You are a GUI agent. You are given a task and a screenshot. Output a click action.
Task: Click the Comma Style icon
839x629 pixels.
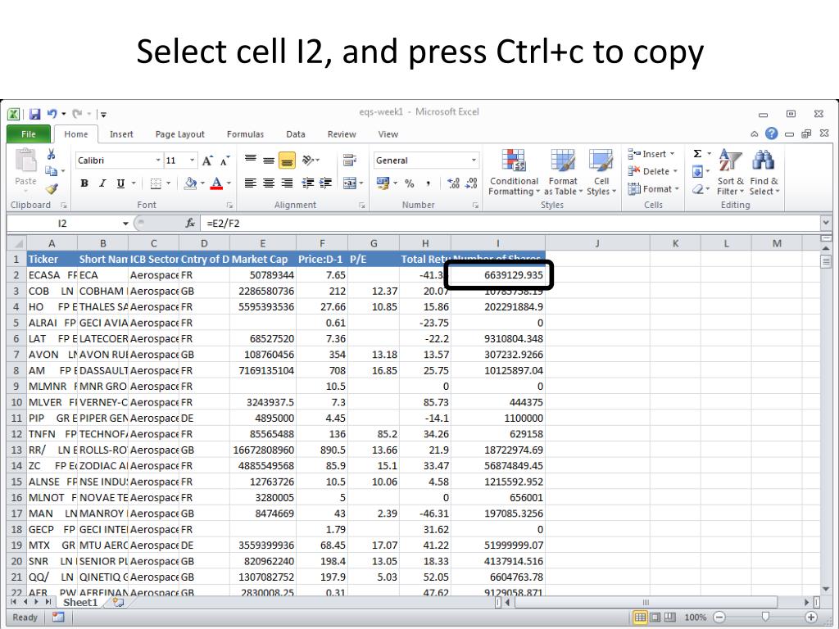[x=428, y=183]
